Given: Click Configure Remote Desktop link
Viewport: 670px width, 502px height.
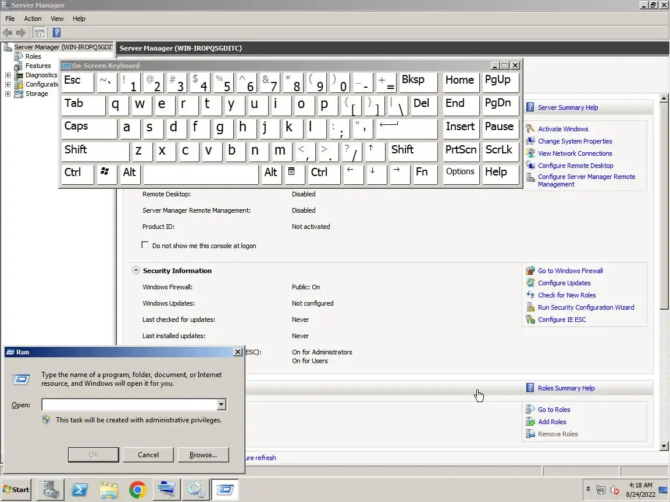Looking at the screenshot, I should click(x=576, y=166).
